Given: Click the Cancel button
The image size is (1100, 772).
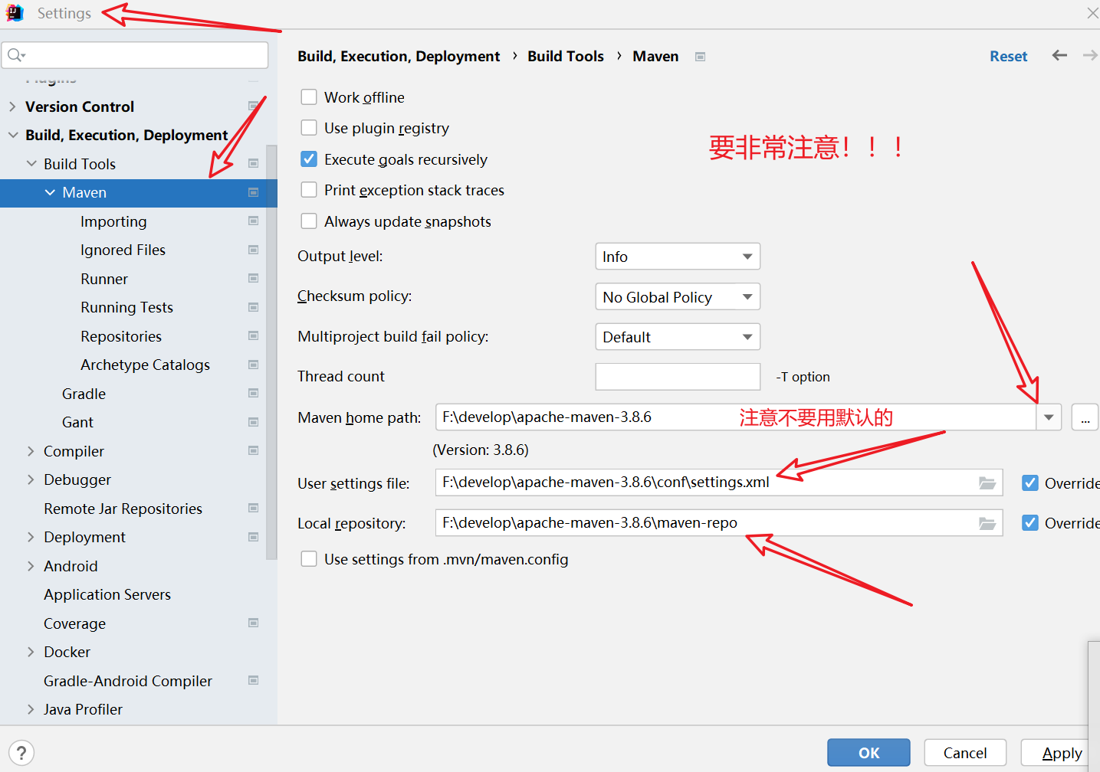Looking at the screenshot, I should pyautogui.click(x=965, y=753).
